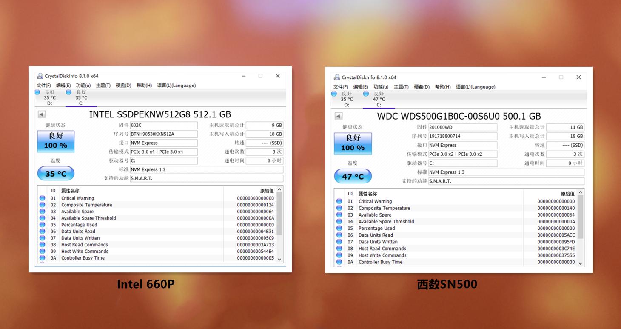
Task: Click 47 °C temperature button in WDC window
Action: click(353, 176)
